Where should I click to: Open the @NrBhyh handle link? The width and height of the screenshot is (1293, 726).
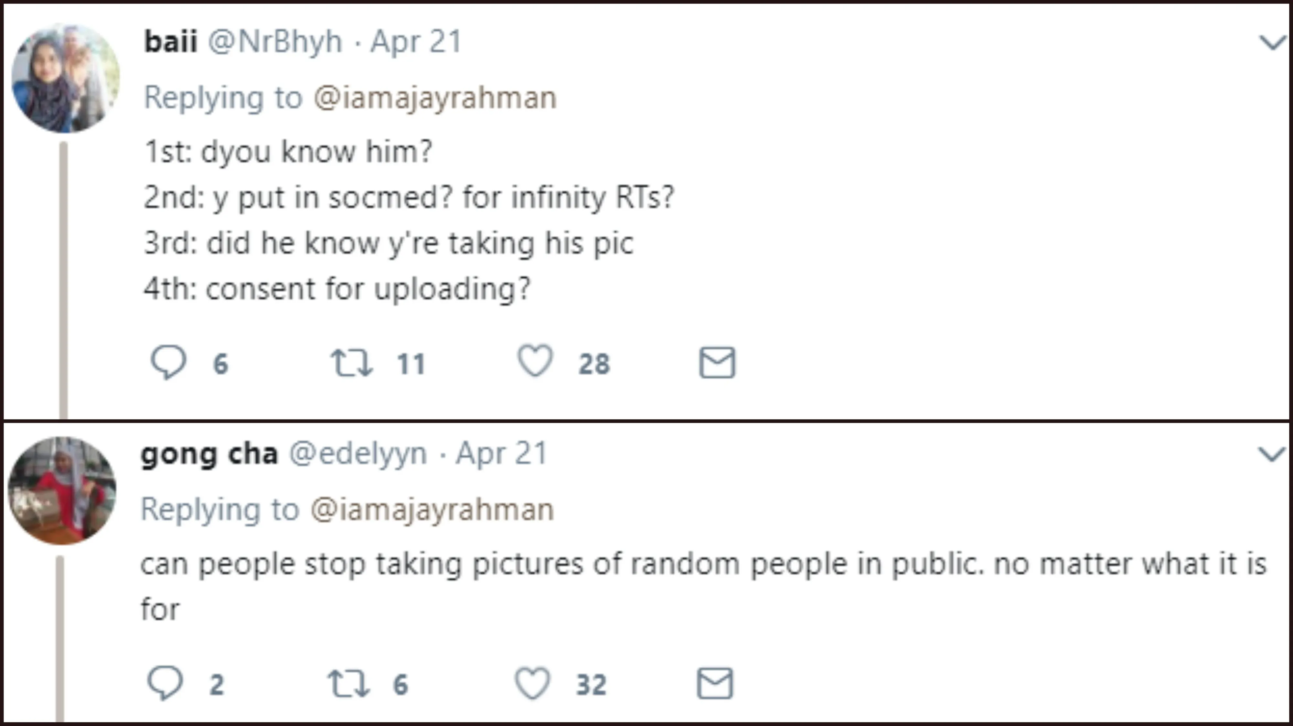click(275, 42)
